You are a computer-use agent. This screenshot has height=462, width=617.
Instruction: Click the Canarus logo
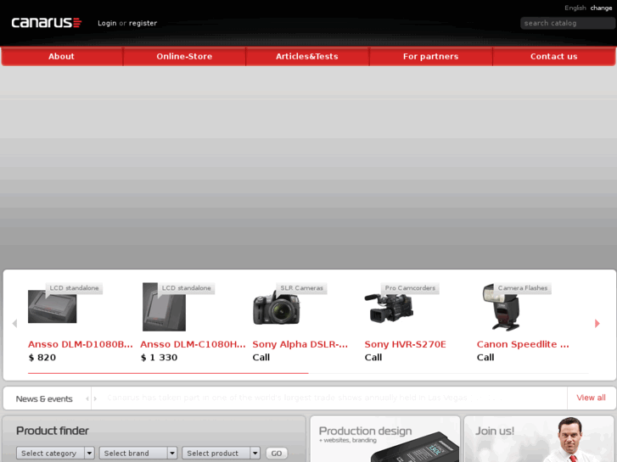pyautogui.click(x=47, y=22)
